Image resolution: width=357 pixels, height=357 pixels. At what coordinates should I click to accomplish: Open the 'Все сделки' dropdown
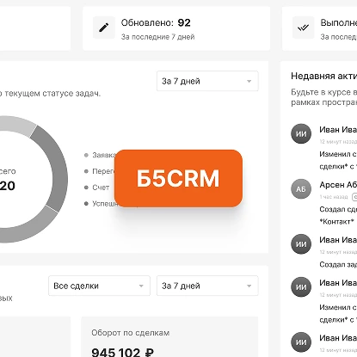[99, 286]
